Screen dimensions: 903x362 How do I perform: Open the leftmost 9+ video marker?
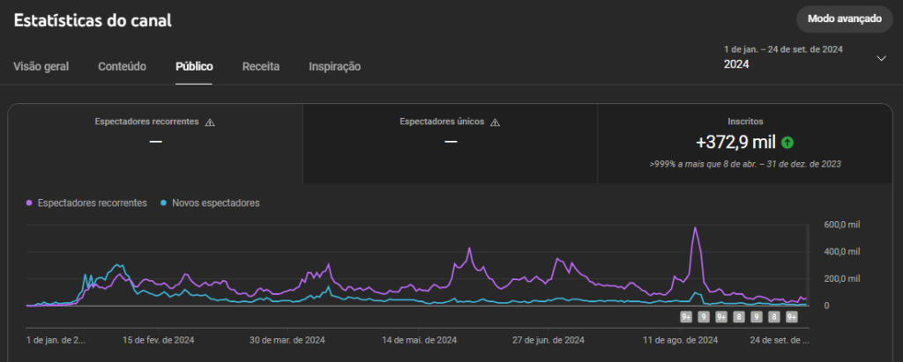point(686,317)
